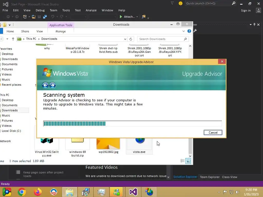Click the Explorer help question mark icon
This screenshot has width=263, height=197.
point(189,31)
